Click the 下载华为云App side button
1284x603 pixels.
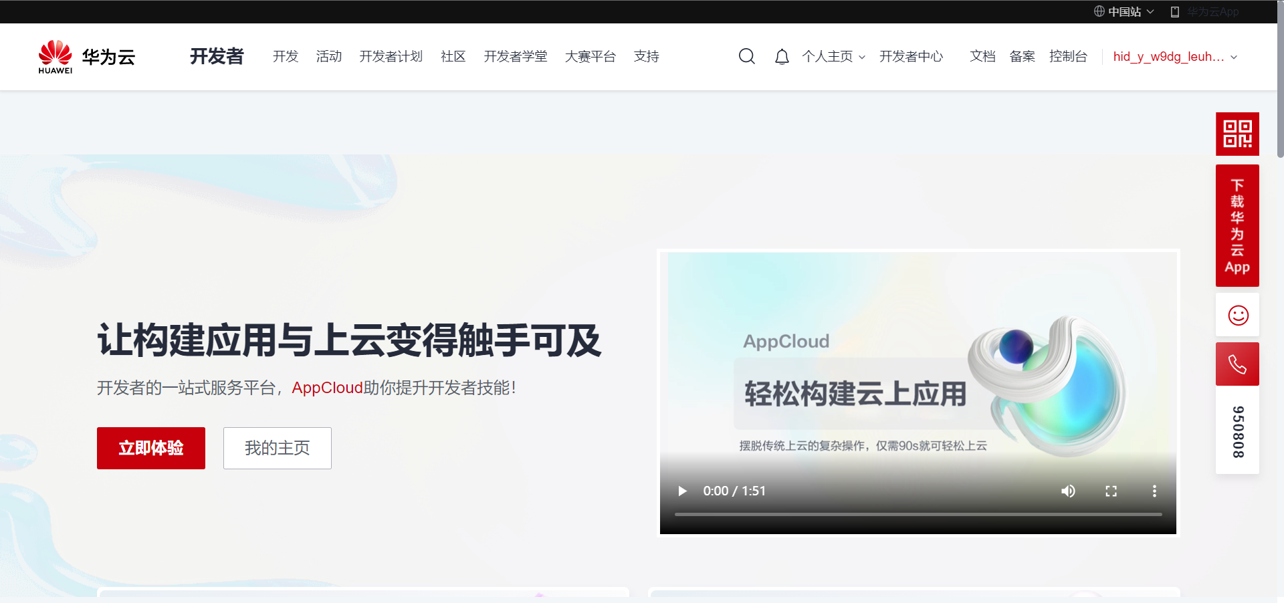click(x=1237, y=226)
